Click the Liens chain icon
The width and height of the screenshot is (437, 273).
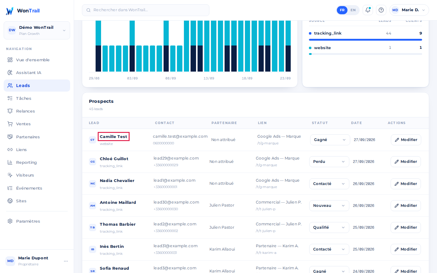pyautogui.click(x=10, y=150)
